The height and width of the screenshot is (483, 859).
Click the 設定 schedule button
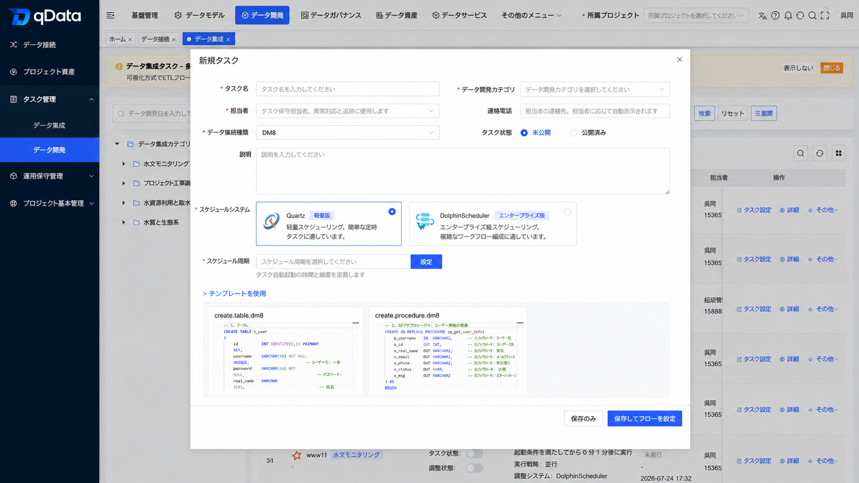pyautogui.click(x=426, y=262)
